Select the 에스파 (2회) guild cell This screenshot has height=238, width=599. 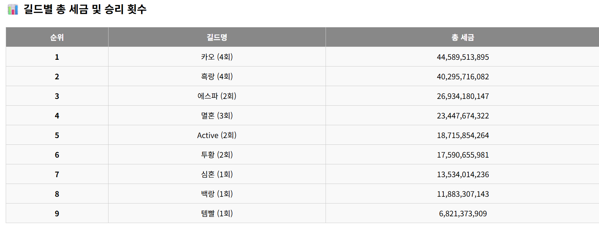tap(217, 96)
